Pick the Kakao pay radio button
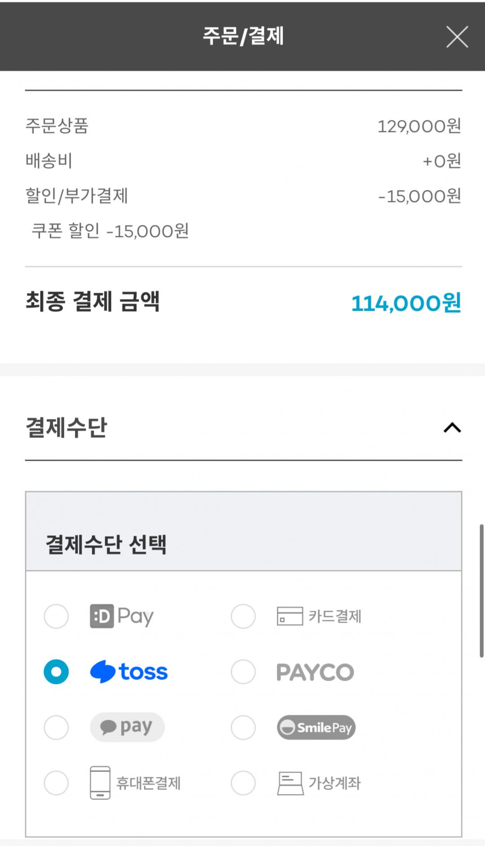The width and height of the screenshot is (485, 846). [56, 727]
